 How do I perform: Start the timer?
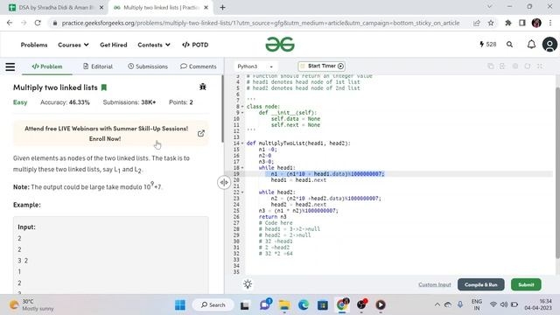point(322,66)
